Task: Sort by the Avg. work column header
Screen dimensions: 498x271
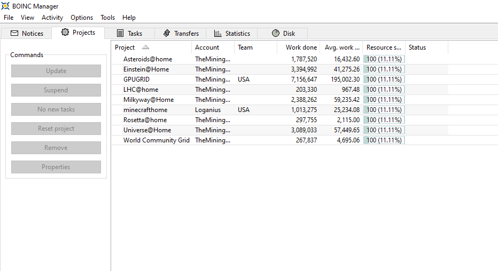Action: [341, 47]
